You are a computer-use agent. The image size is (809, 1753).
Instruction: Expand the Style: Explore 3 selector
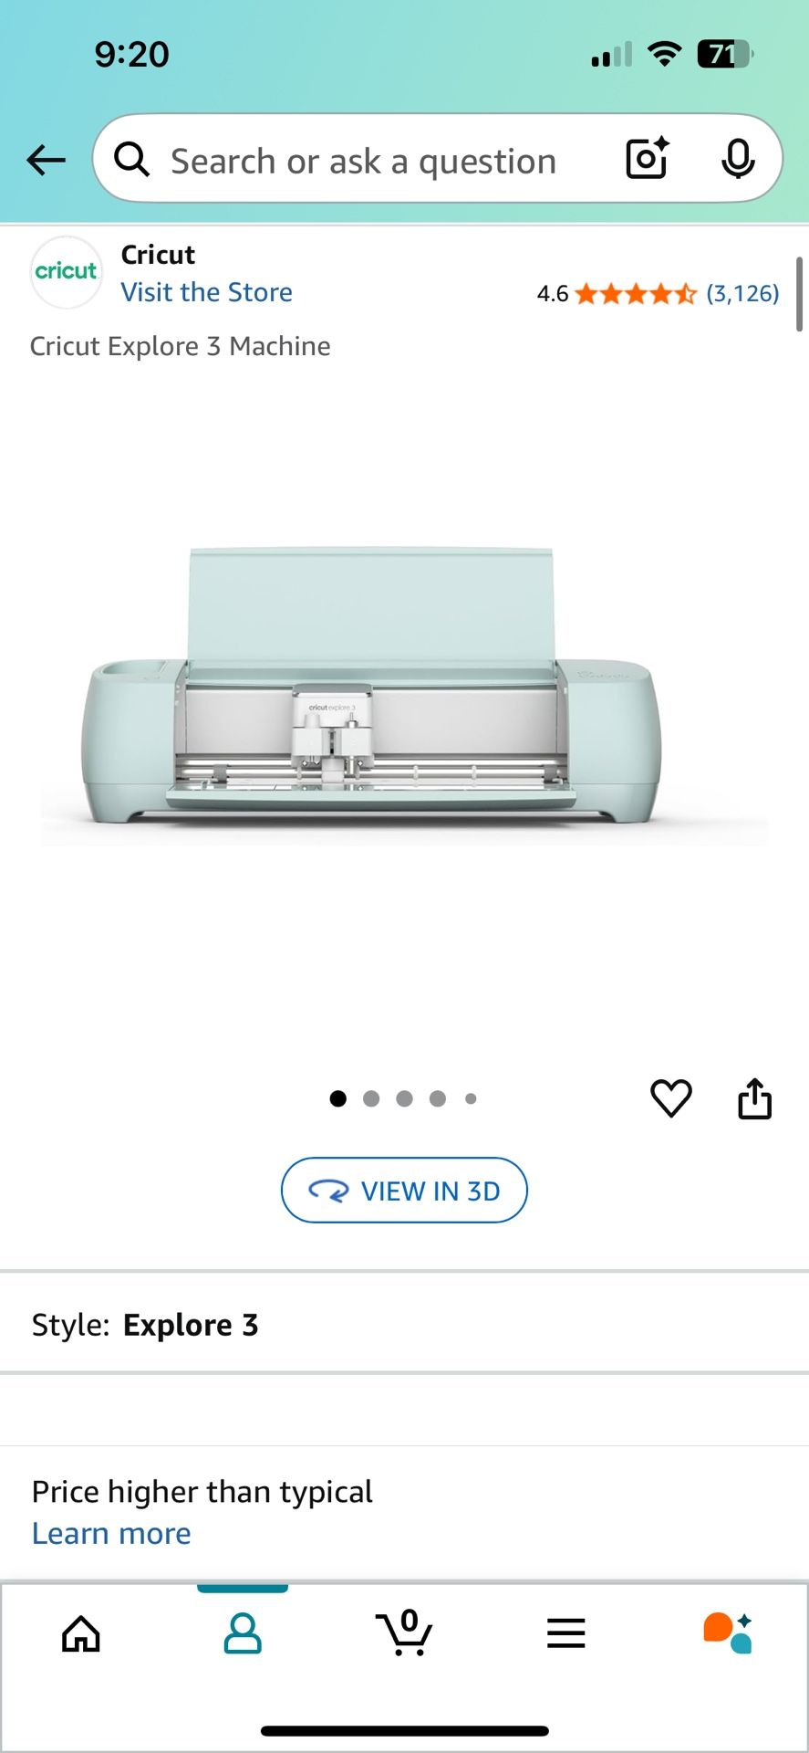coord(404,1324)
